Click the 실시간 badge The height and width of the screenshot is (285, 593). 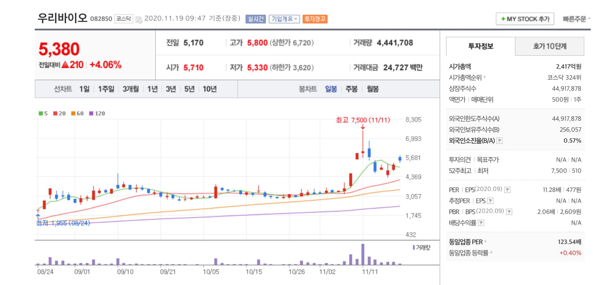(x=256, y=19)
